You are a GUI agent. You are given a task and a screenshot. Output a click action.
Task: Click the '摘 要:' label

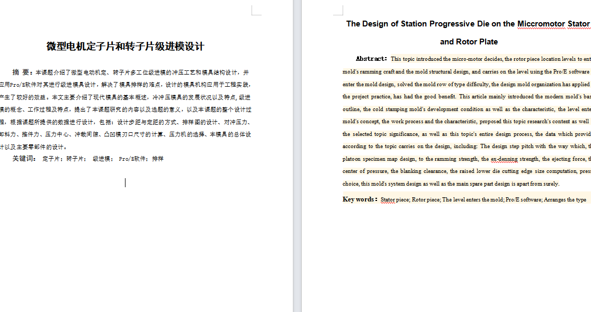tap(23, 72)
